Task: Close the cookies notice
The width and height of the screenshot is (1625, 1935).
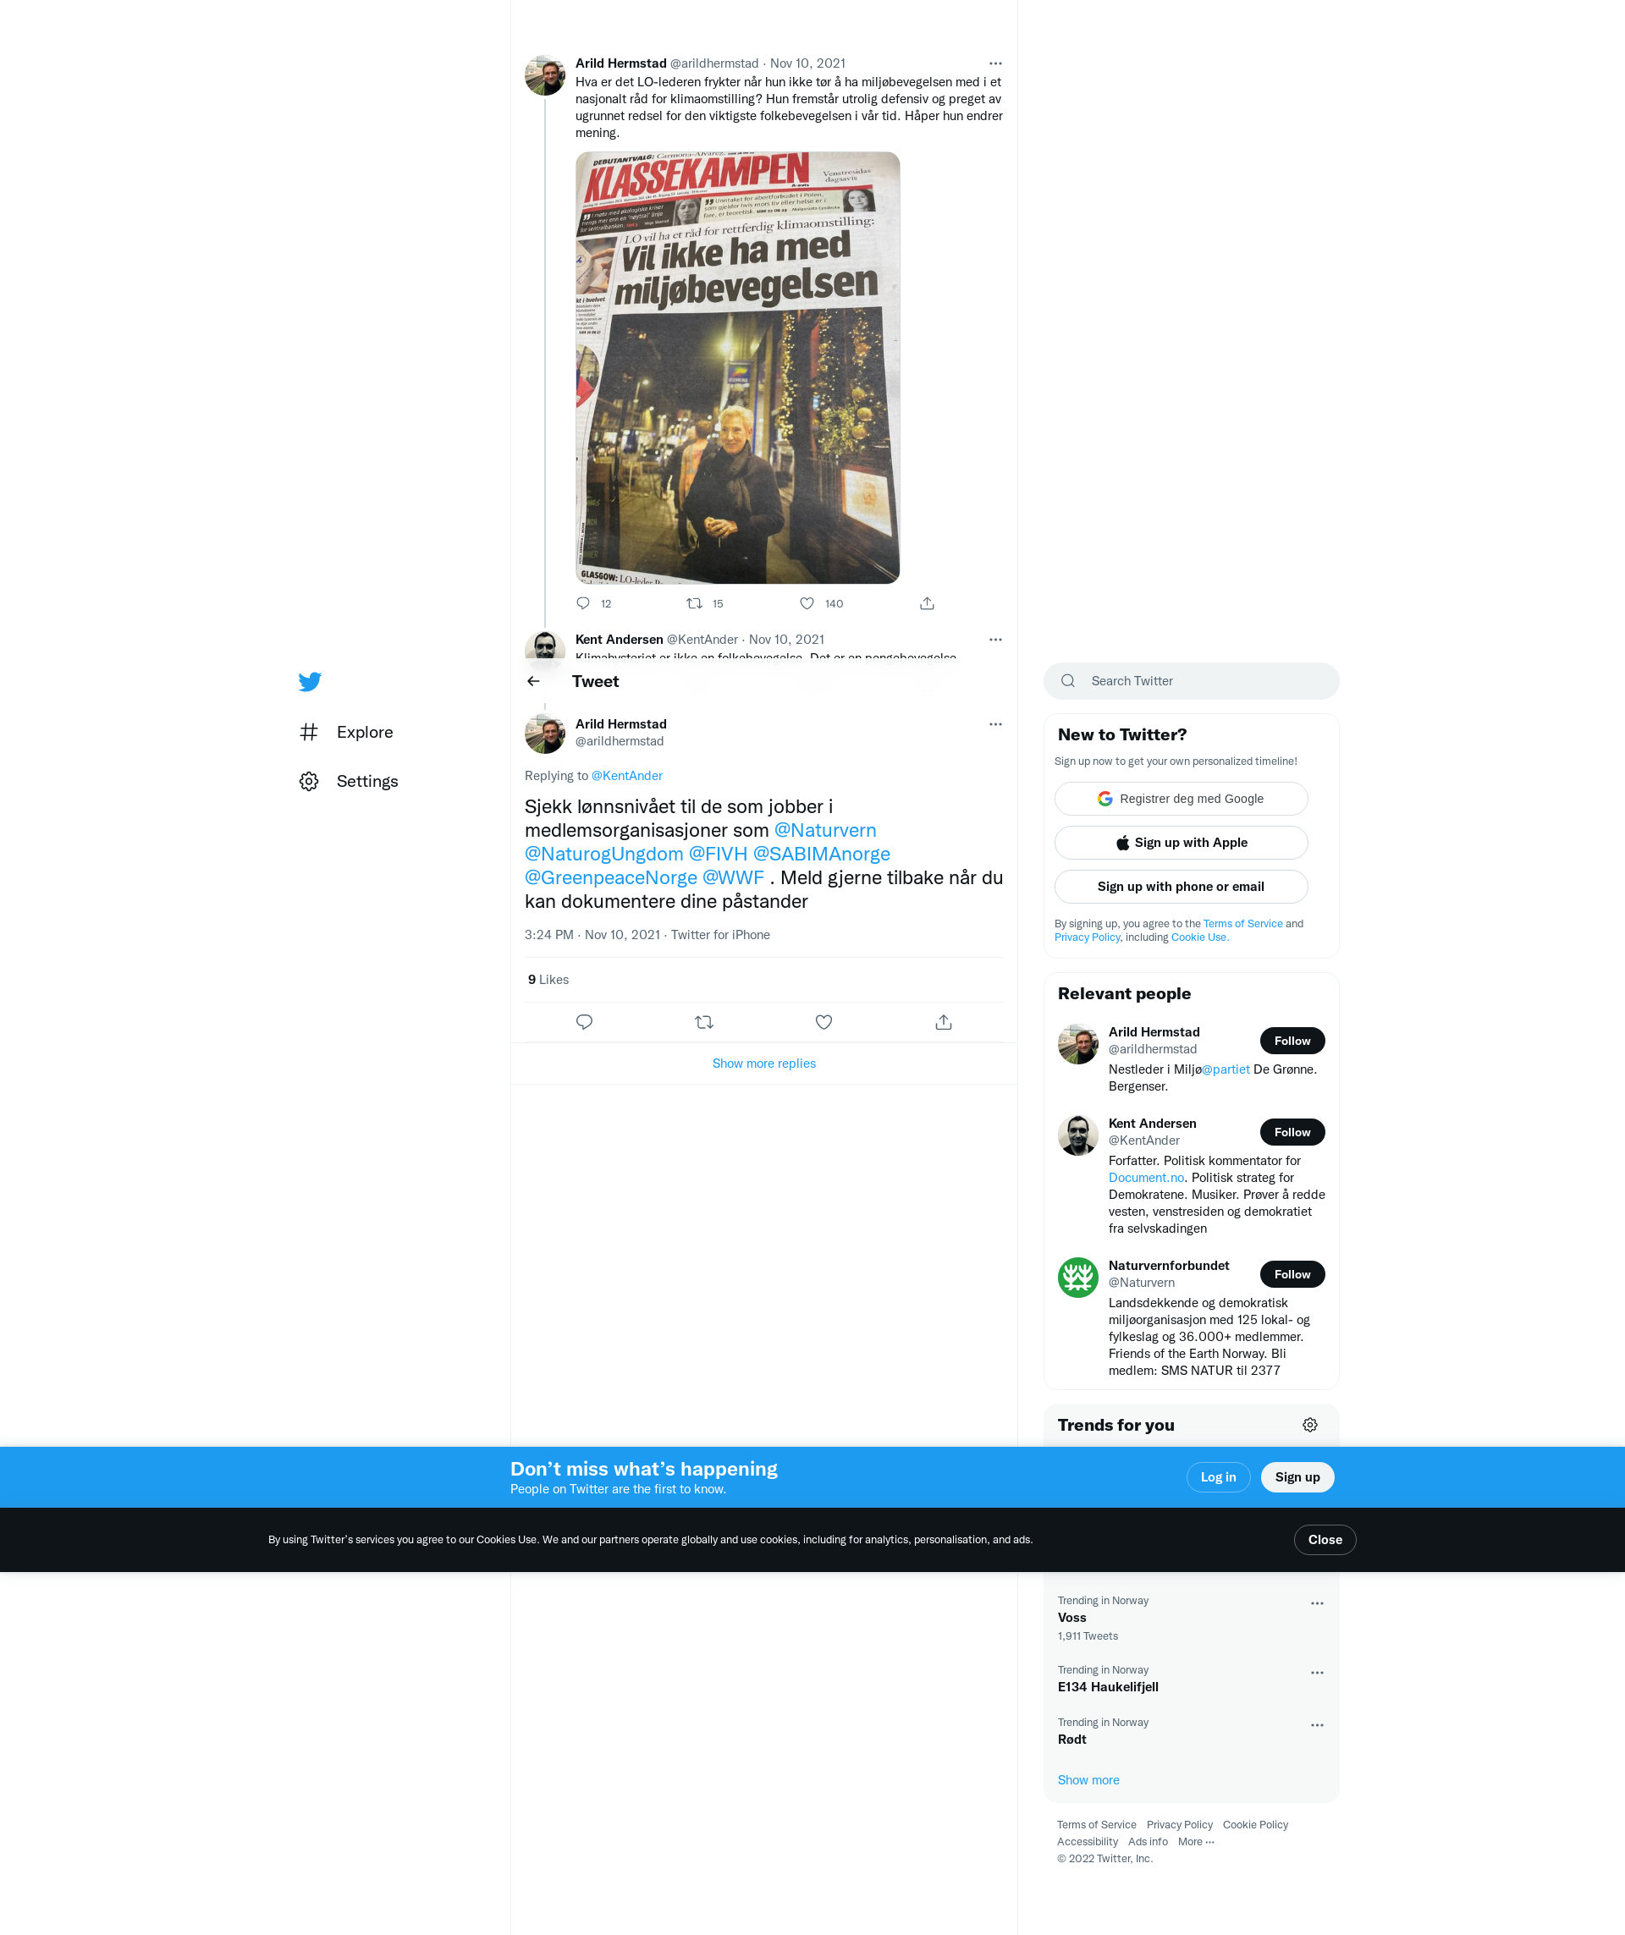Action: (x=1324, y=1540)
